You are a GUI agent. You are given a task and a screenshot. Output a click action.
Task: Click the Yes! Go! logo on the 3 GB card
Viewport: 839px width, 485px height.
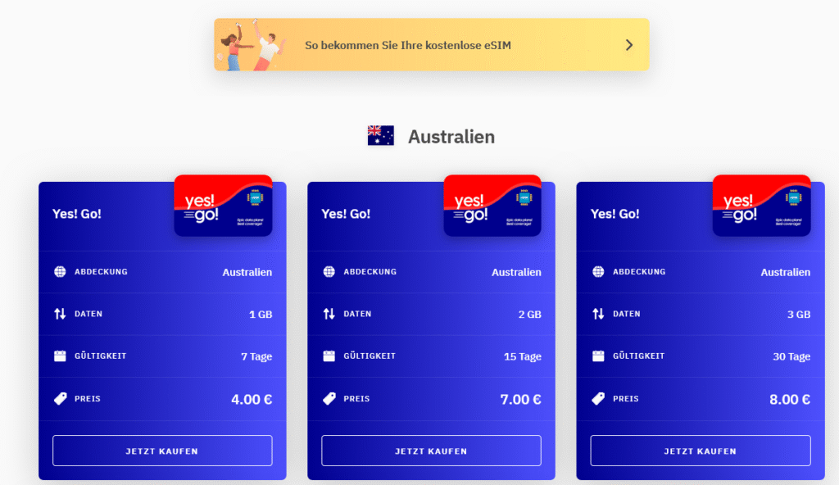(x=760, y=205)
